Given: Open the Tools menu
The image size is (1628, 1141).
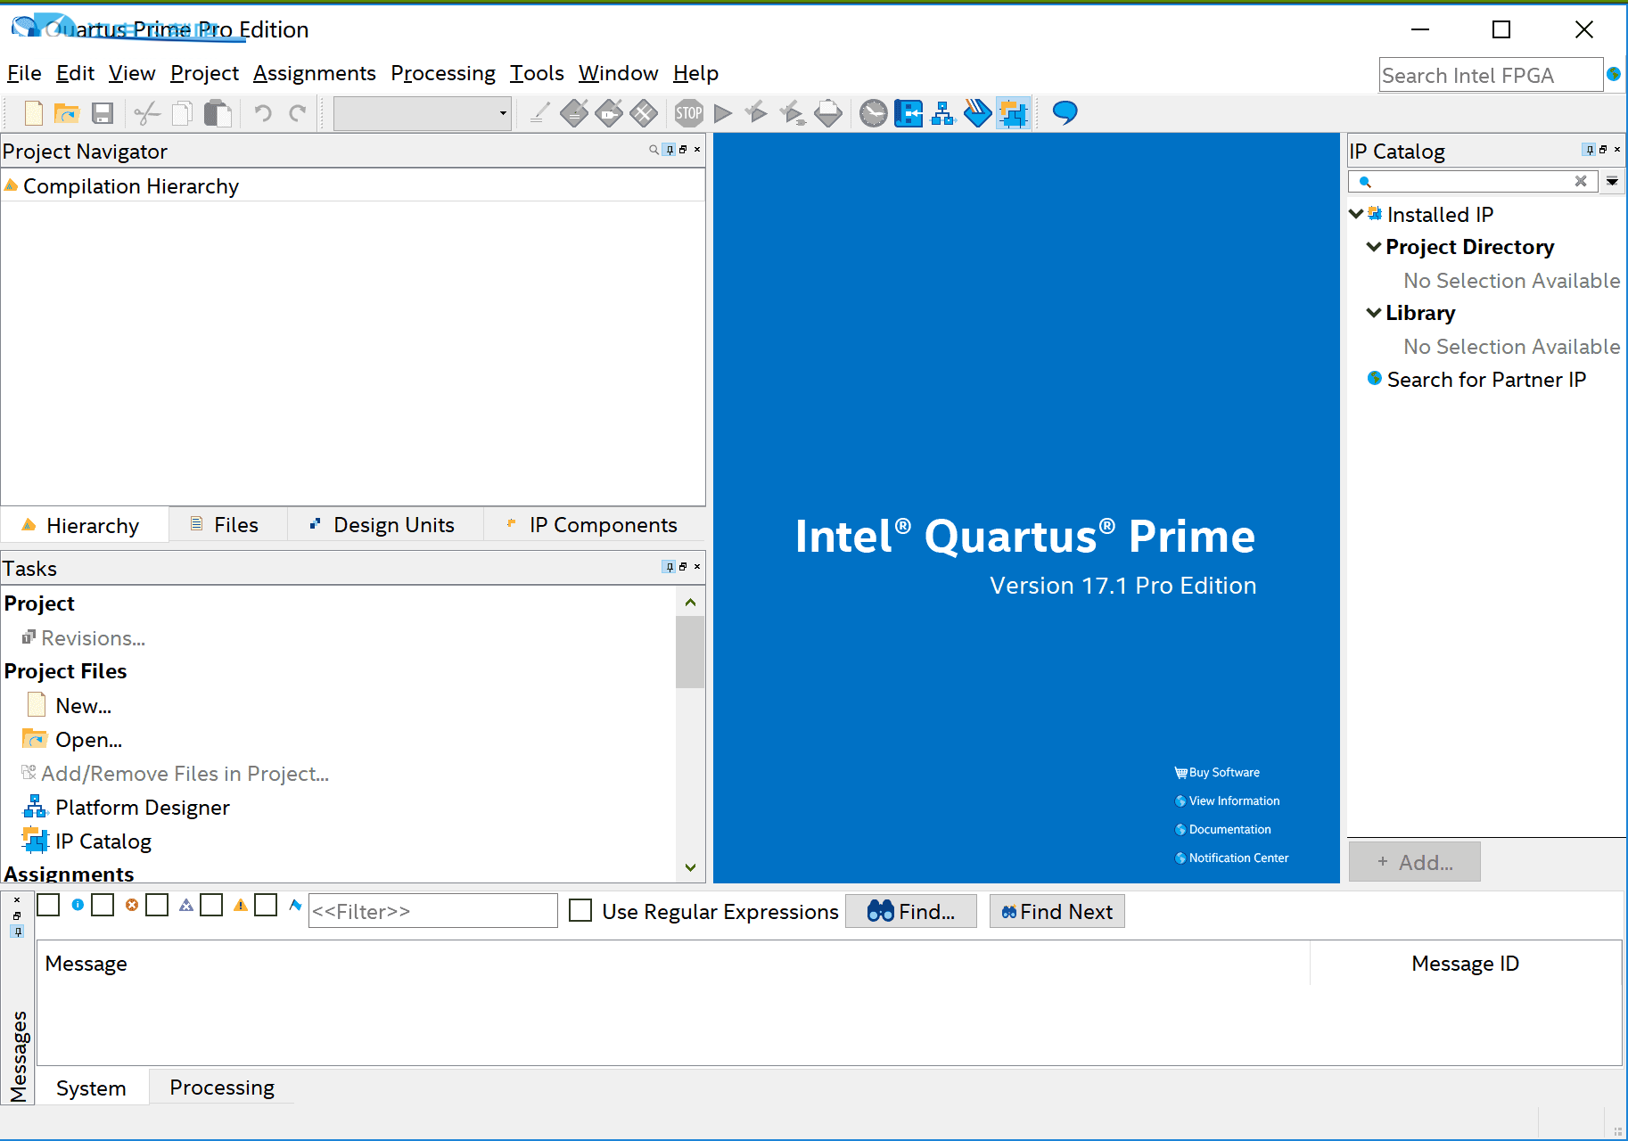Looking at the screenshot, I should click(537, 73).
